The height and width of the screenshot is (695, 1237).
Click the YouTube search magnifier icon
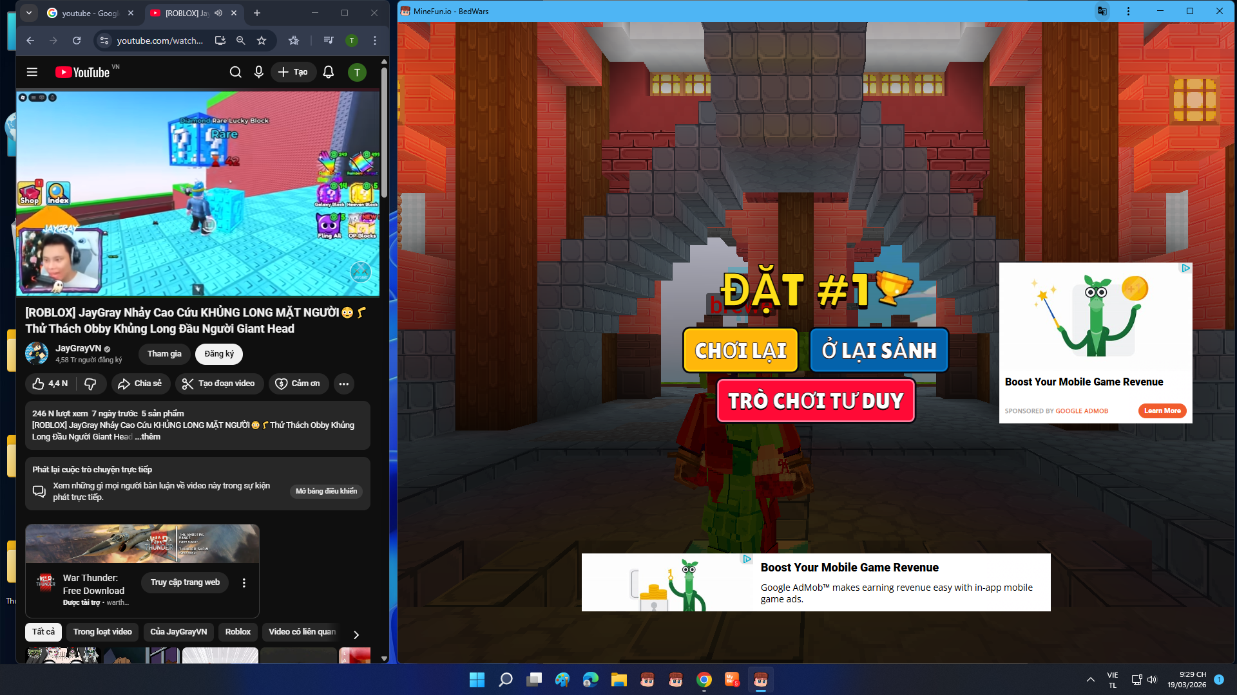tap(236, 72)
